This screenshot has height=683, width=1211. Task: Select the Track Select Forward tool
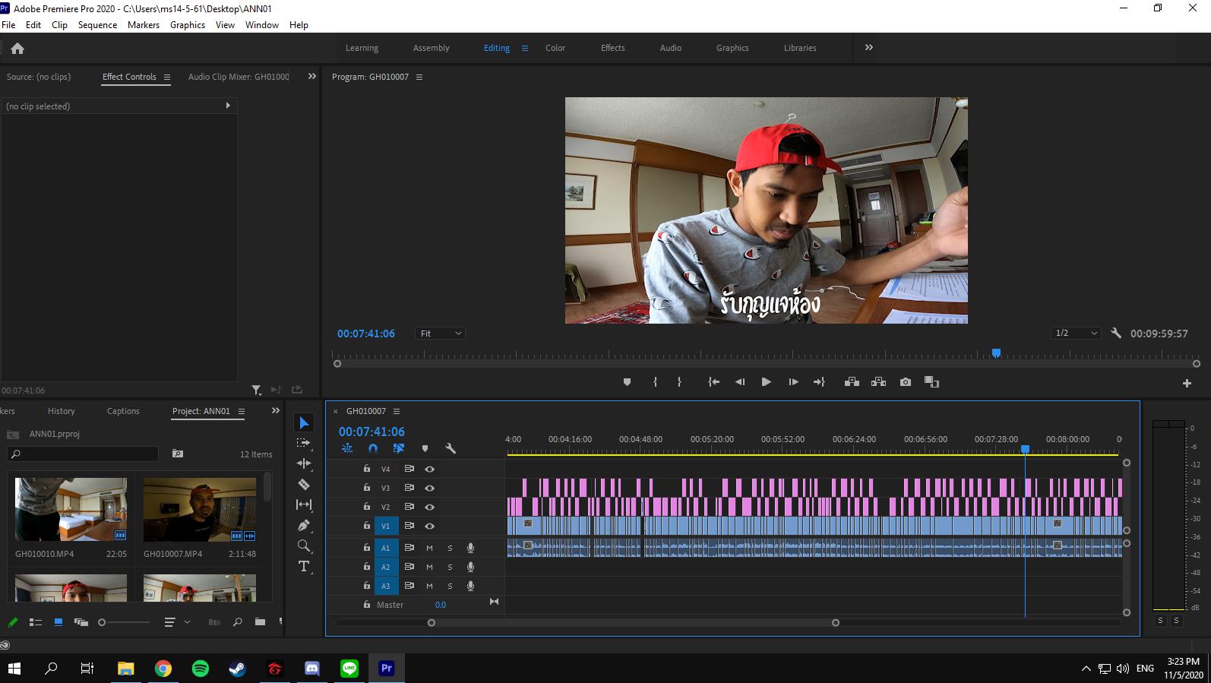(x=304, y=443)
